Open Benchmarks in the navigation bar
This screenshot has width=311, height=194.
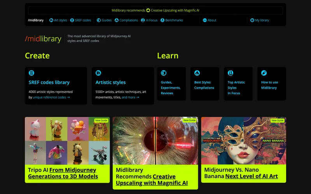171,20
